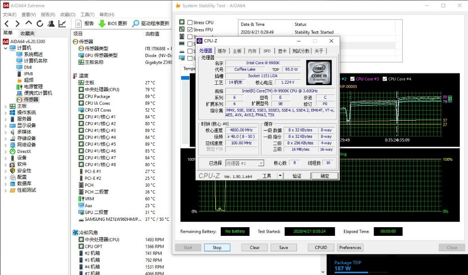Uncheck CPU Core #3 graph legend

point(352,79)
